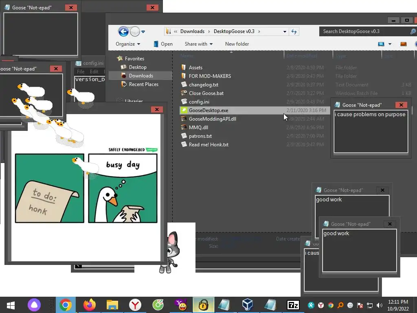Screen dimensions: 417x313
Task: Open Firefox from the taskbar
Action: [89, 305]
